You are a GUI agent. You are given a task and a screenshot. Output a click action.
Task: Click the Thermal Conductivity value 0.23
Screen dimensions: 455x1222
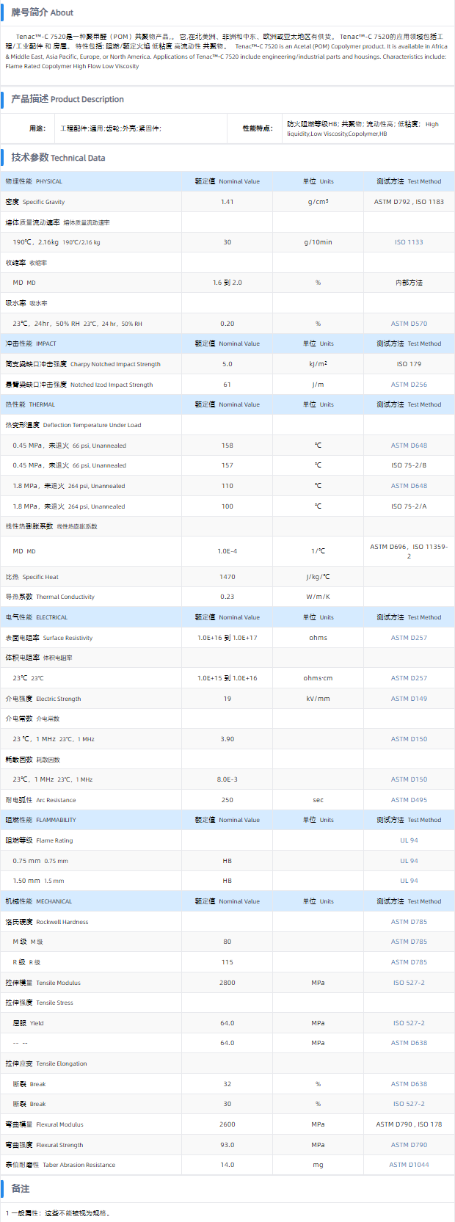click(x=227, y=597)
